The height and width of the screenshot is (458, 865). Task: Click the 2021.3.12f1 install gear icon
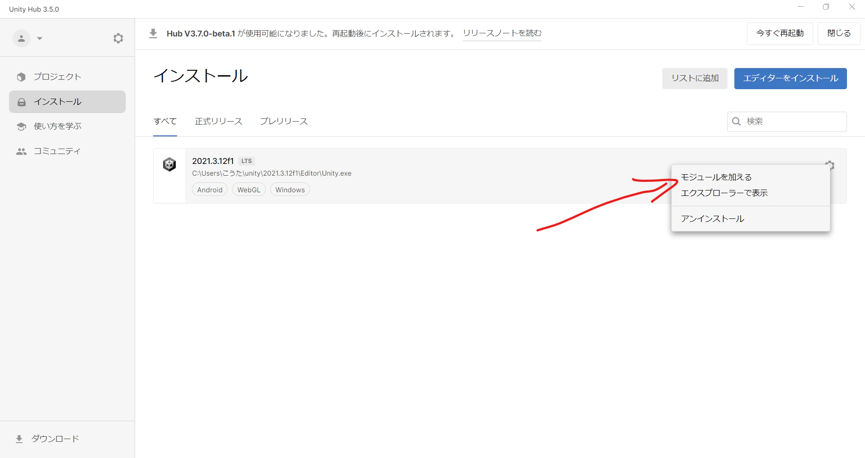click(830, 165)
